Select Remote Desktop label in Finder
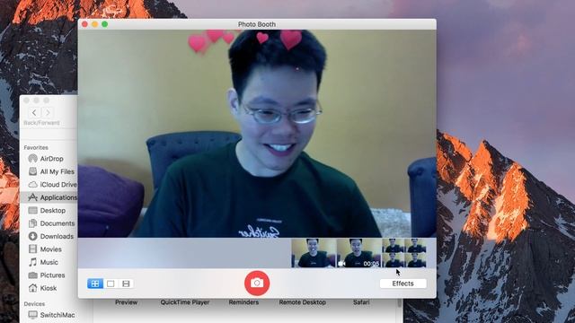This screenshot has width=575, height=323. click(x=302, y=302)
